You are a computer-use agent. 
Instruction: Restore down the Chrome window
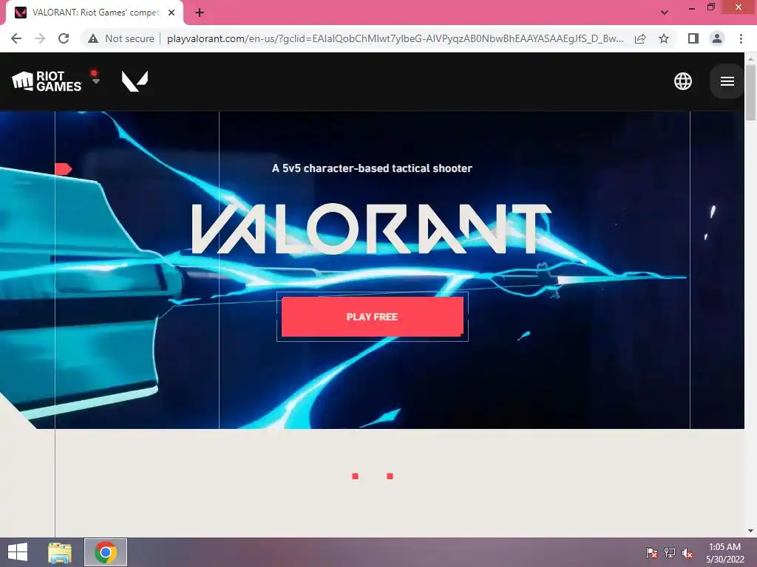pos(711,7)
